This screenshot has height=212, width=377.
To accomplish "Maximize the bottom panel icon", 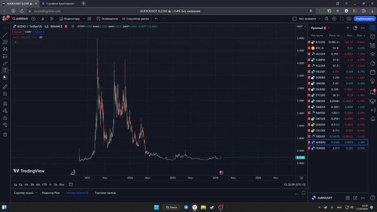I will (x=303, y=193).
